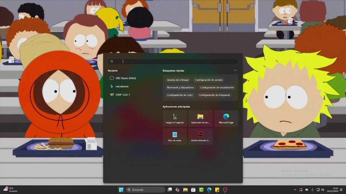
Task: Open Microsoft Edge app tile
Action: pyautogui.click(x=226, y=119)
